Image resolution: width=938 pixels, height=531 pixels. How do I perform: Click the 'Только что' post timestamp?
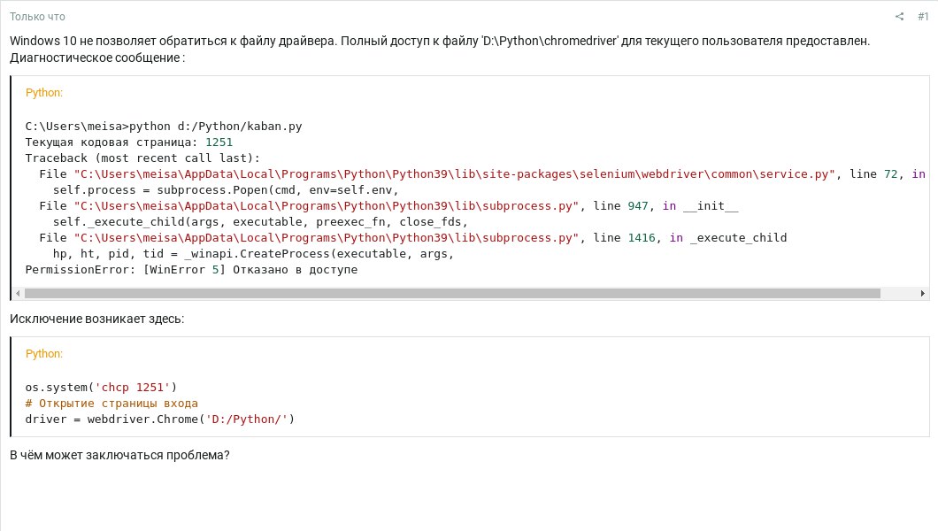click(x=37, y=17)
